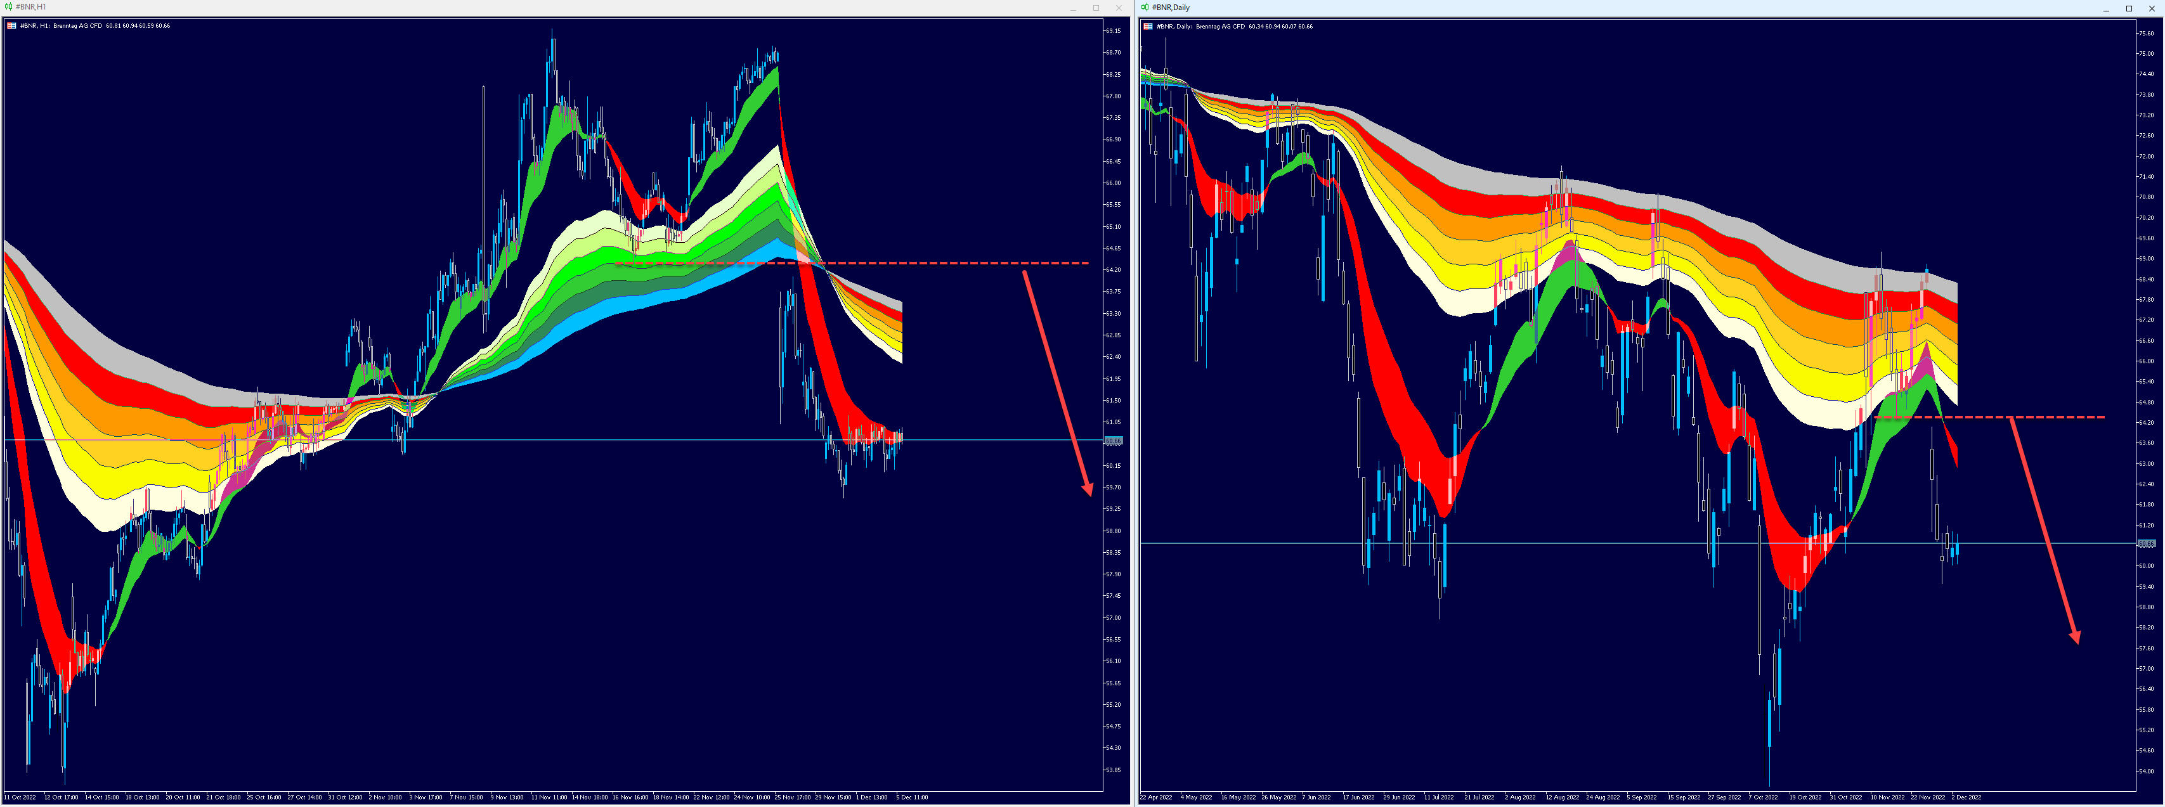The width and height of the screenshot is (2165, 807).
Task: Click the '2 Dec 2022' date on the Daily time axis
Action: pyautogui.click(x=1967, y=797)
